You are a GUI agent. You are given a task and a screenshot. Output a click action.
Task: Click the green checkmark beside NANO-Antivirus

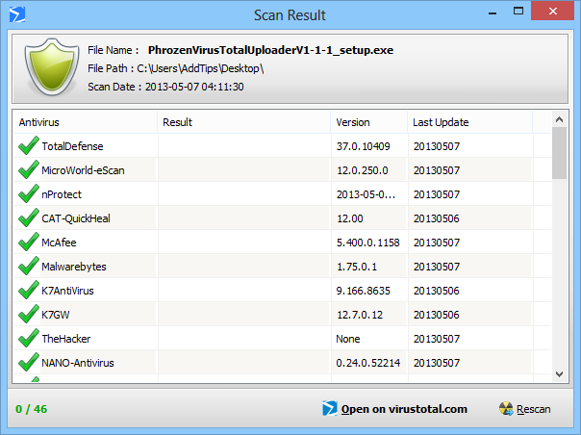pyautogui.click(x=29, y=362)
